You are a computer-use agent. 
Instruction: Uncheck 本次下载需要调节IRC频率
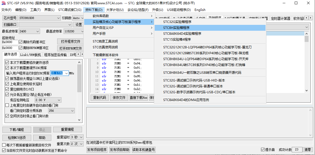pos(7,68)
